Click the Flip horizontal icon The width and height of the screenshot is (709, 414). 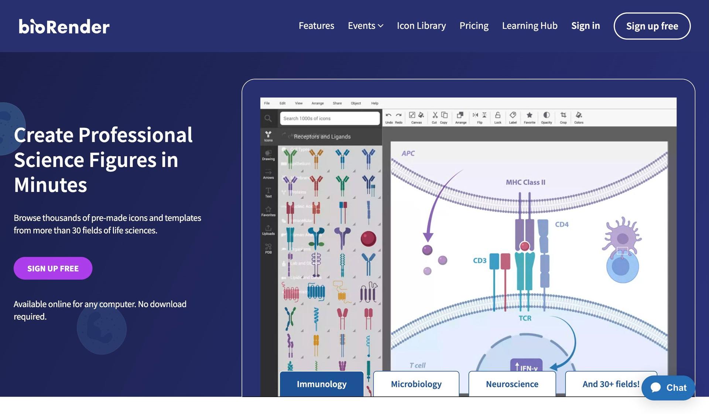point(475,115)
